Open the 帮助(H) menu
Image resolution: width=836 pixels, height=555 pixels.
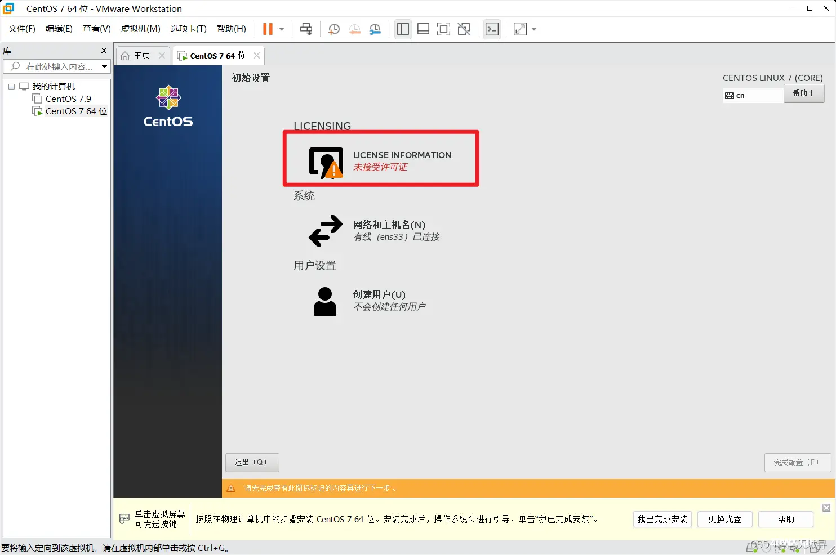click(x=232, y=29)
